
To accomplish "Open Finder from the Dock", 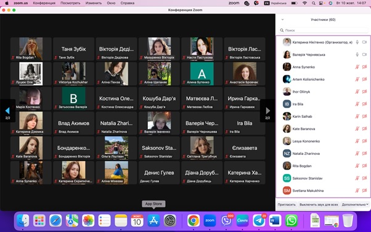I will tap(23, 221).
